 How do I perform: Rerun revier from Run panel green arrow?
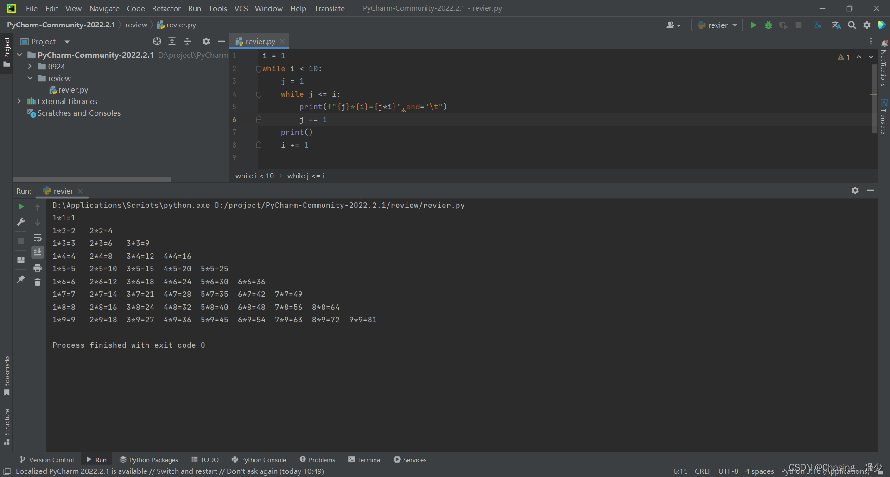pyautogui.click(x=21, y=207)
